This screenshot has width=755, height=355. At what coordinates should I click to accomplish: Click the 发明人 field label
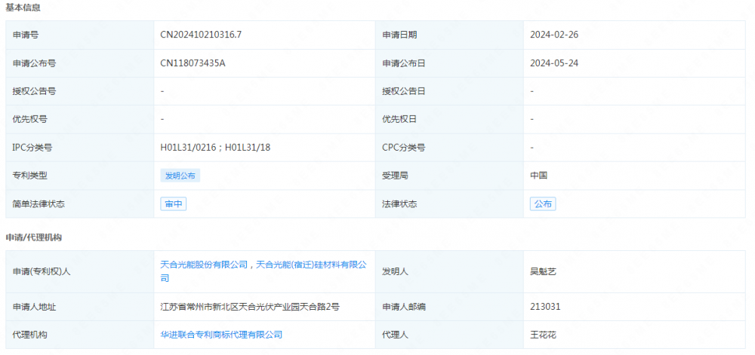(396, 272)
